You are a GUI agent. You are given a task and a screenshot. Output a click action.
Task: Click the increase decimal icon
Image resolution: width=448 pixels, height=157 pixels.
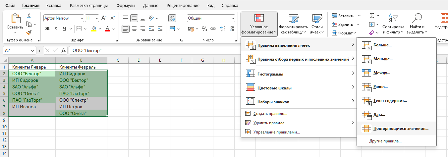click(x=223, y=29)
